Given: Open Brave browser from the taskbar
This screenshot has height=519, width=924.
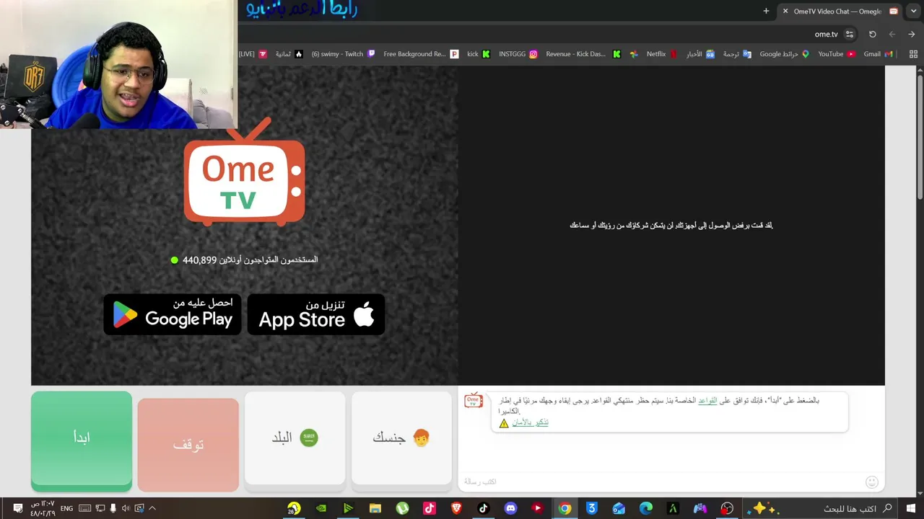Looking at the screenshot, I should coord(456,508).
